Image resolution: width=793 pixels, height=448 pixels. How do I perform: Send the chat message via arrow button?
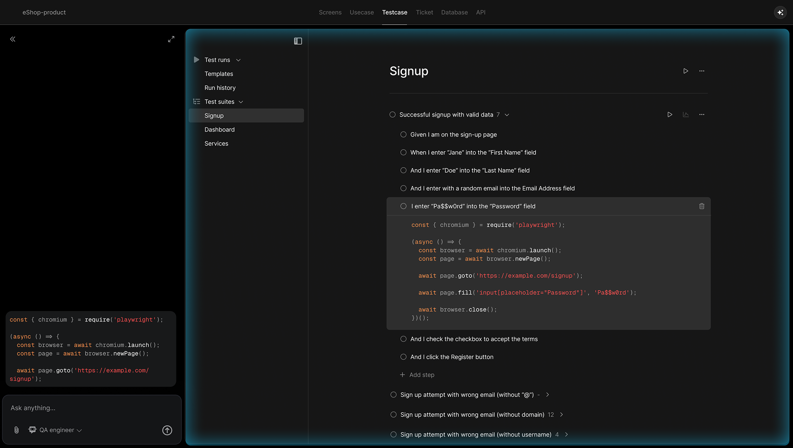point(167,430)
